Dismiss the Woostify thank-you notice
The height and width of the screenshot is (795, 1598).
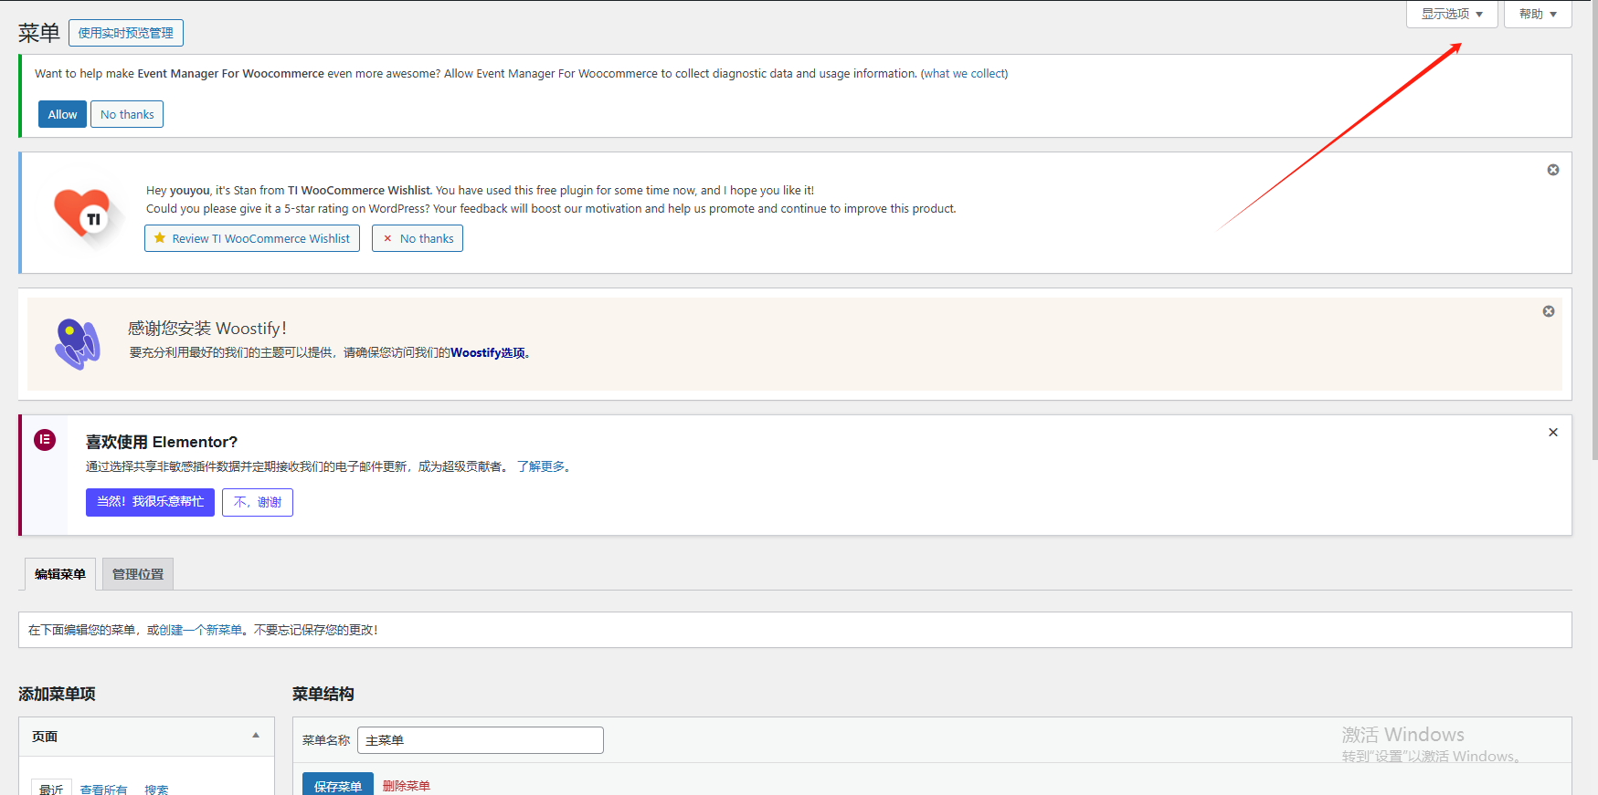(1548, 311)
